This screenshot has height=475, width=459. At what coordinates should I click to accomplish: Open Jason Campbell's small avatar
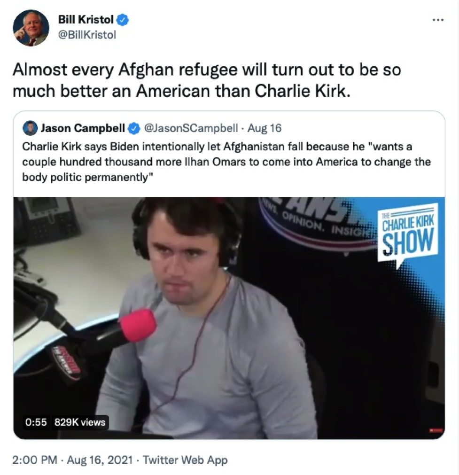30,128
